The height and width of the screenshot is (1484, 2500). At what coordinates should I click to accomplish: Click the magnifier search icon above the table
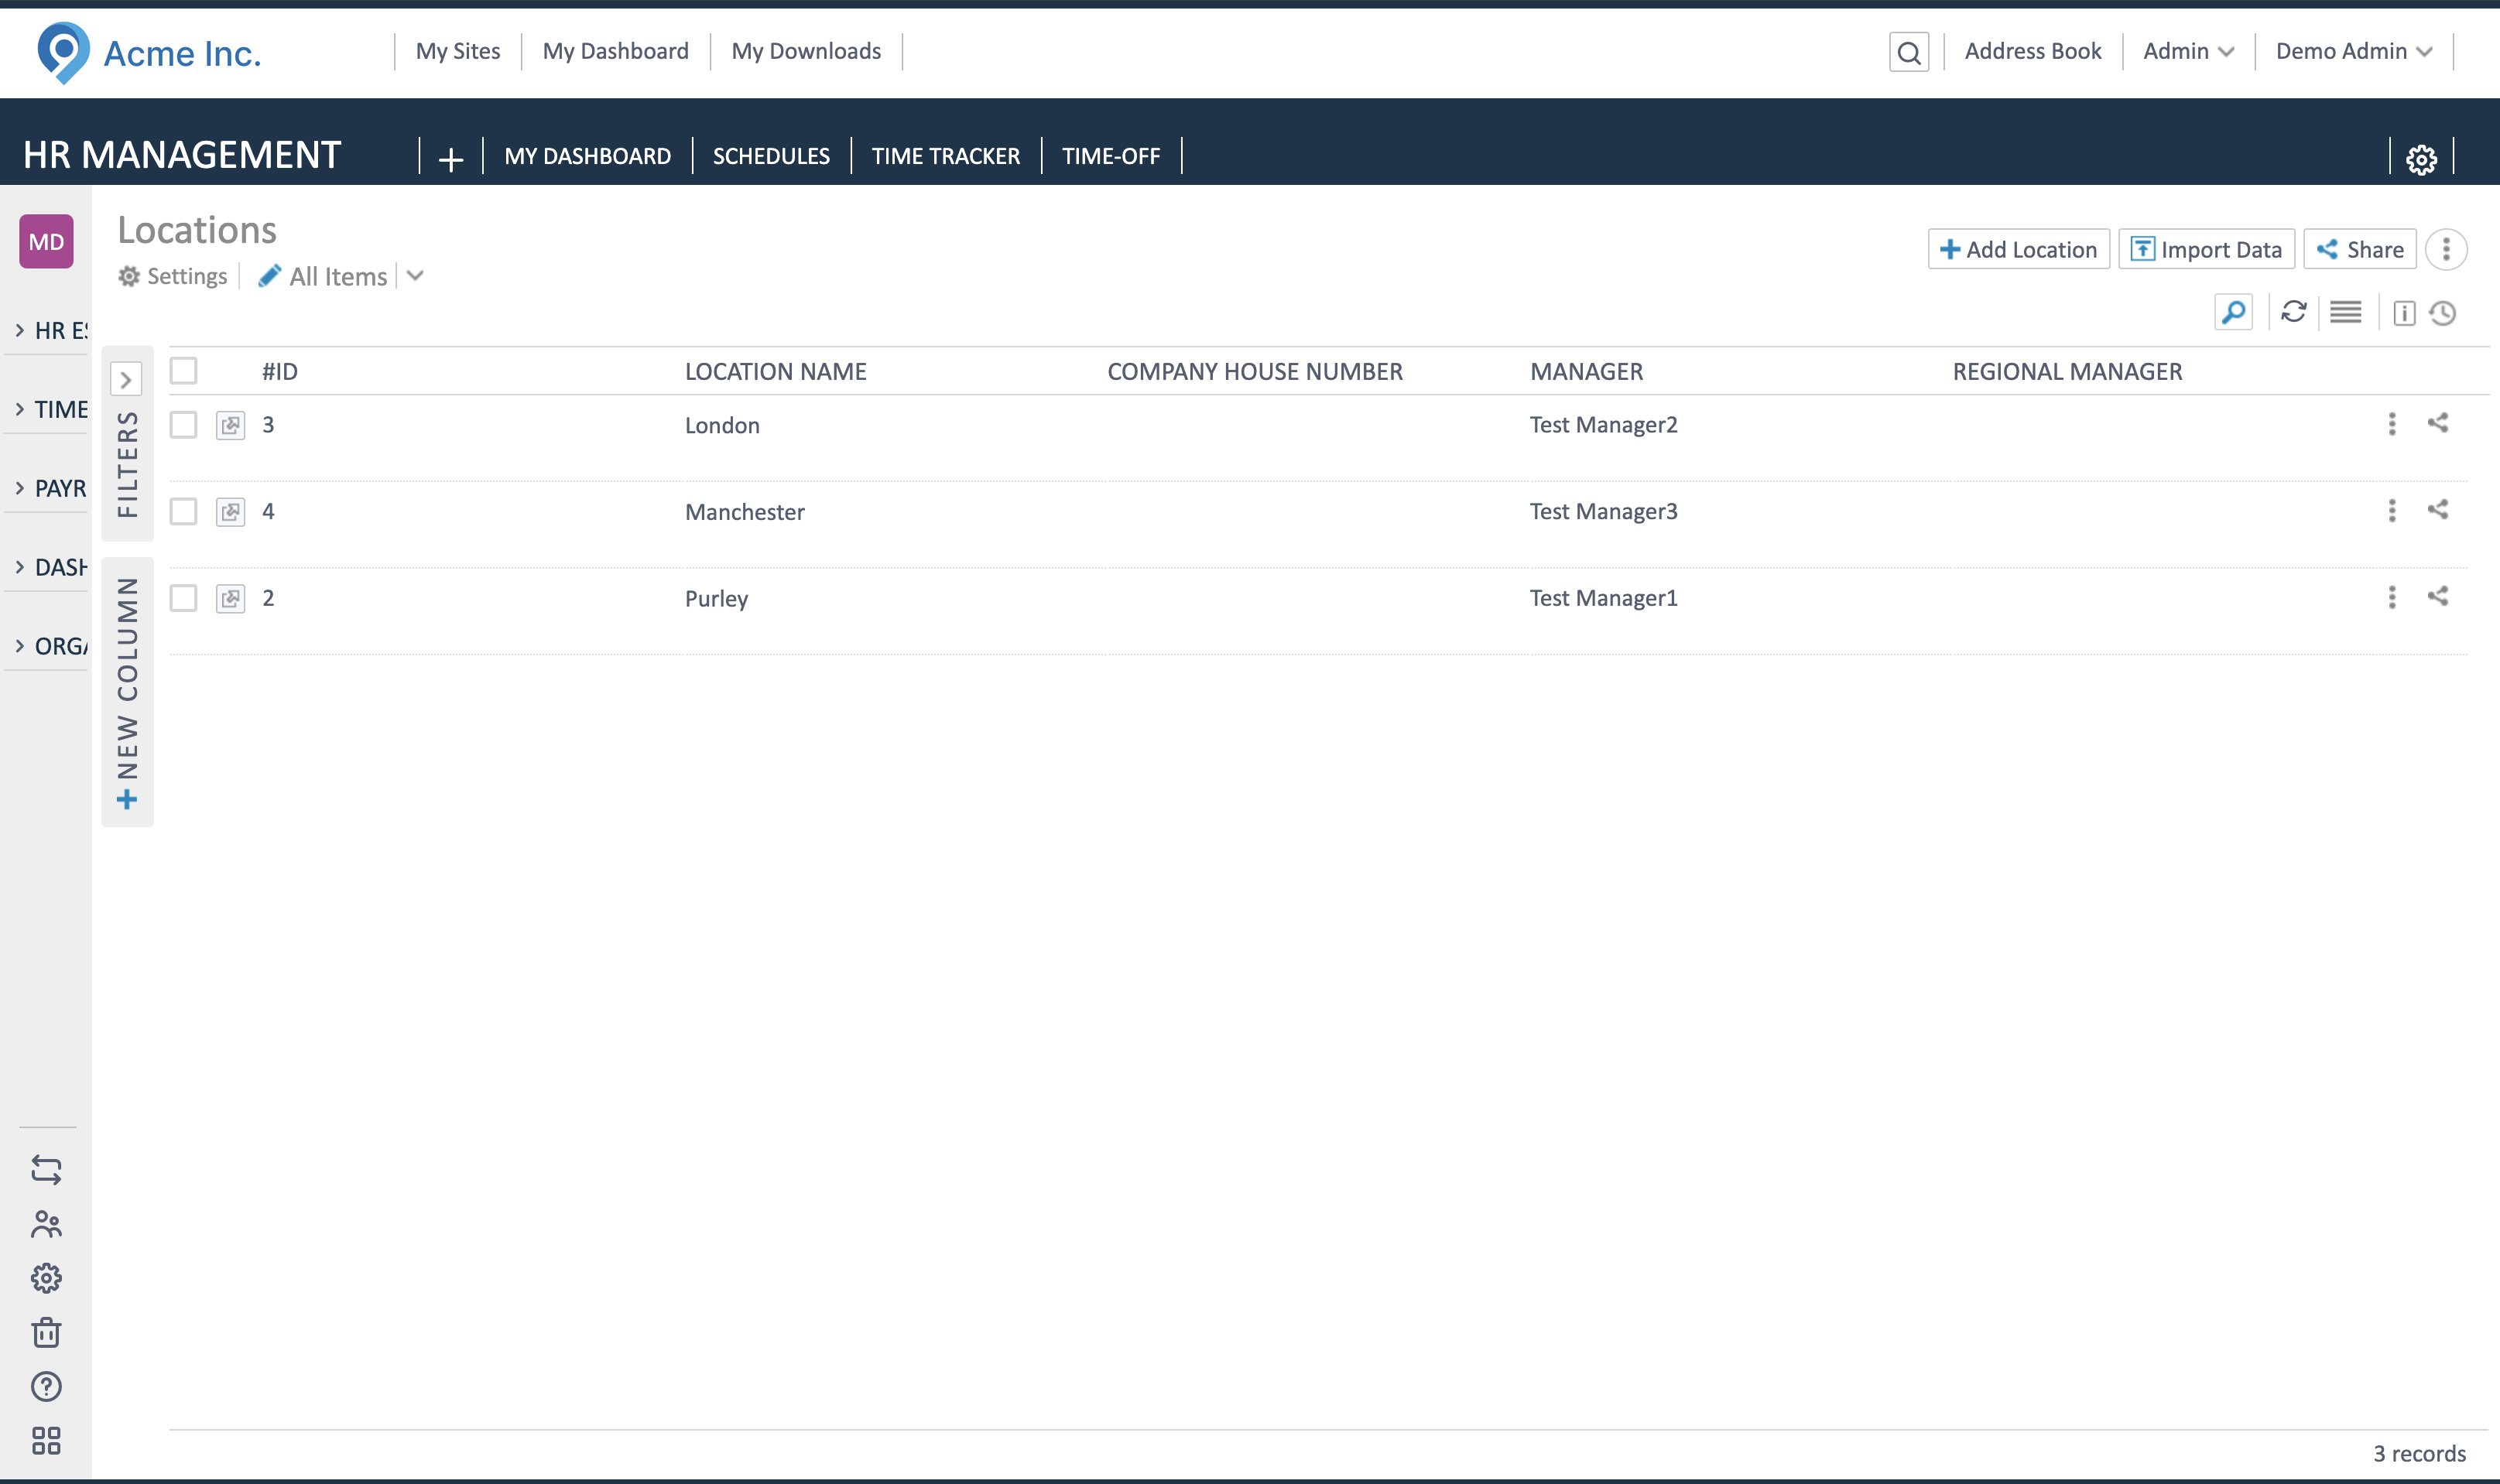tap(2233, 312)
